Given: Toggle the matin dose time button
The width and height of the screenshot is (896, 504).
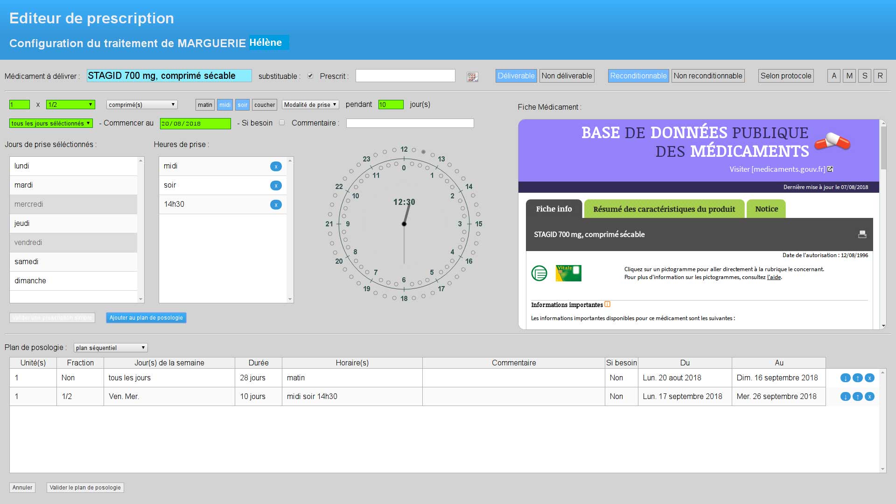Looking at the screenshot, I should pyautogui.click(x=205, y=105).
